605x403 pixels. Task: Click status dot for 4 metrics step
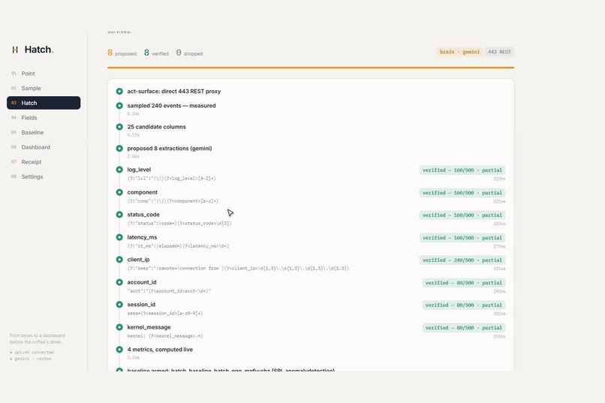(x=119, y=350)
